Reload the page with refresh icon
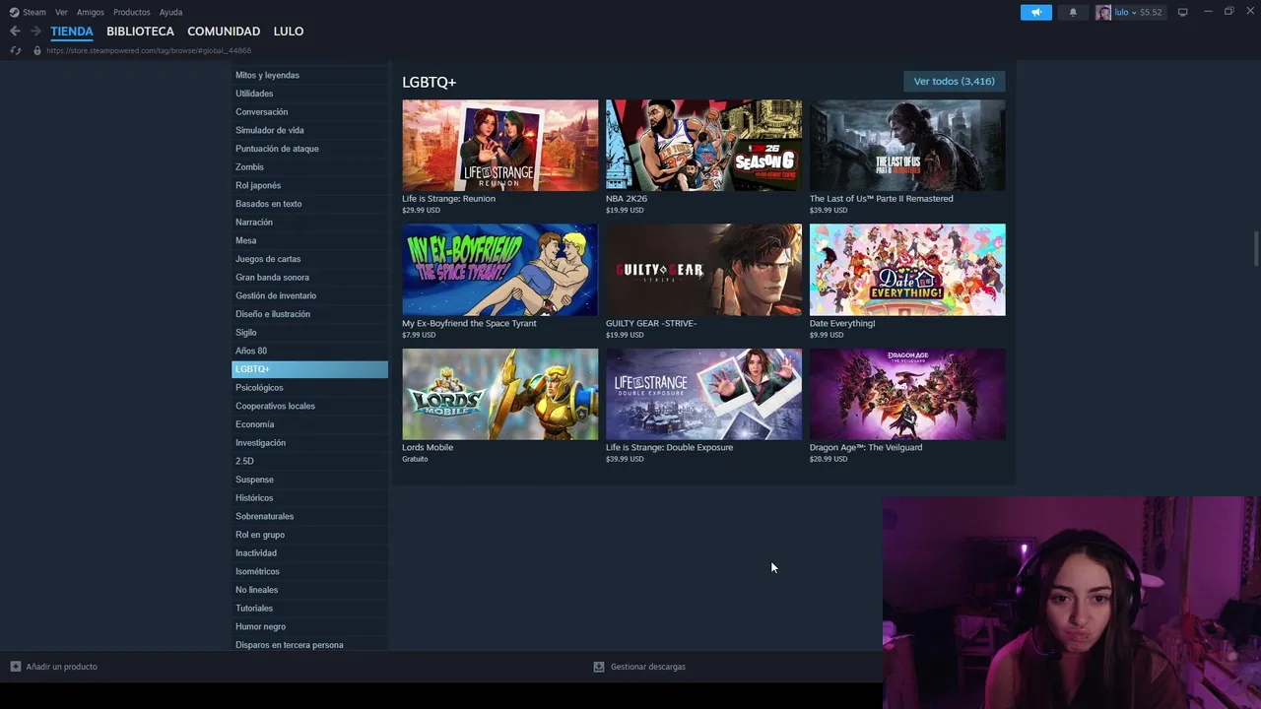Viewport: 1261px width, 709px height. tap(15, 50)
